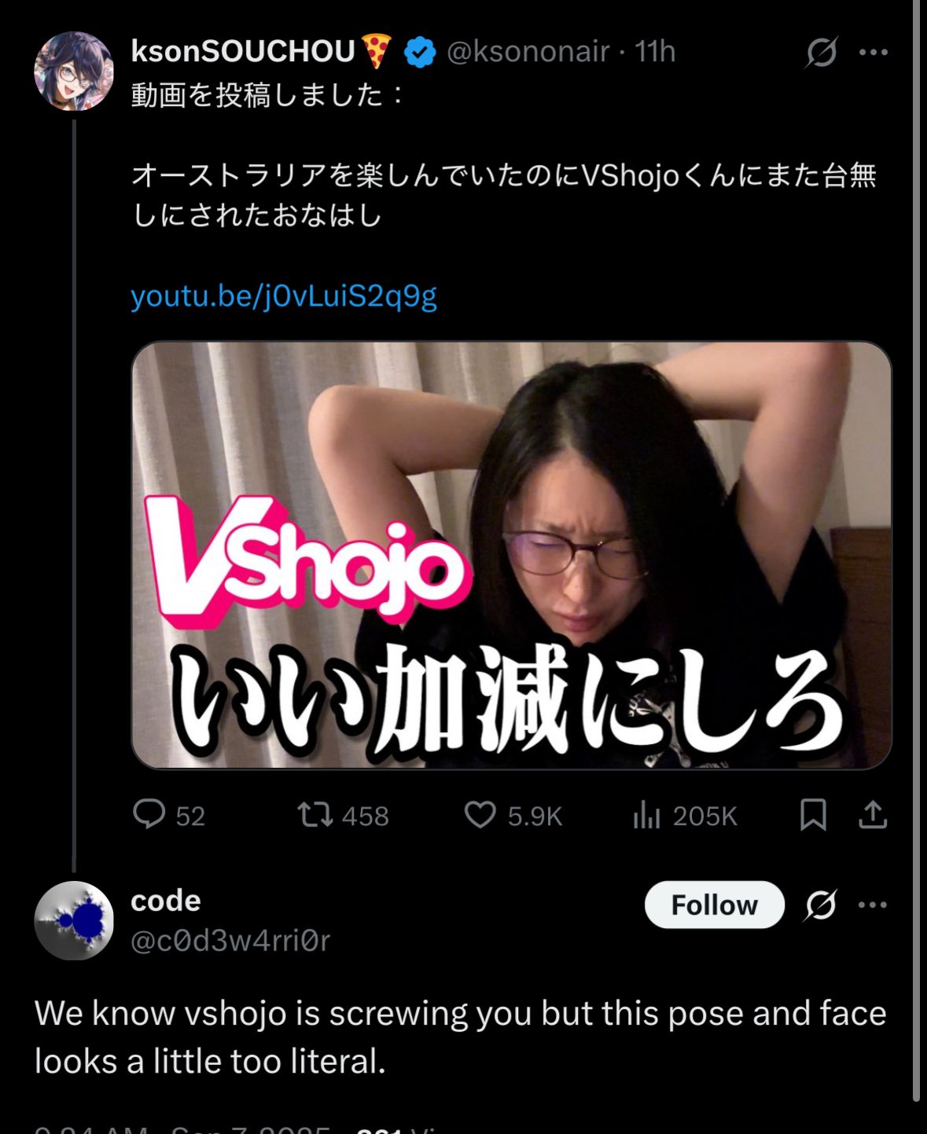
Task: Bookmark the ksonSOUCHOU tweet
Action: pyautogui.click(x=813, y=815)
